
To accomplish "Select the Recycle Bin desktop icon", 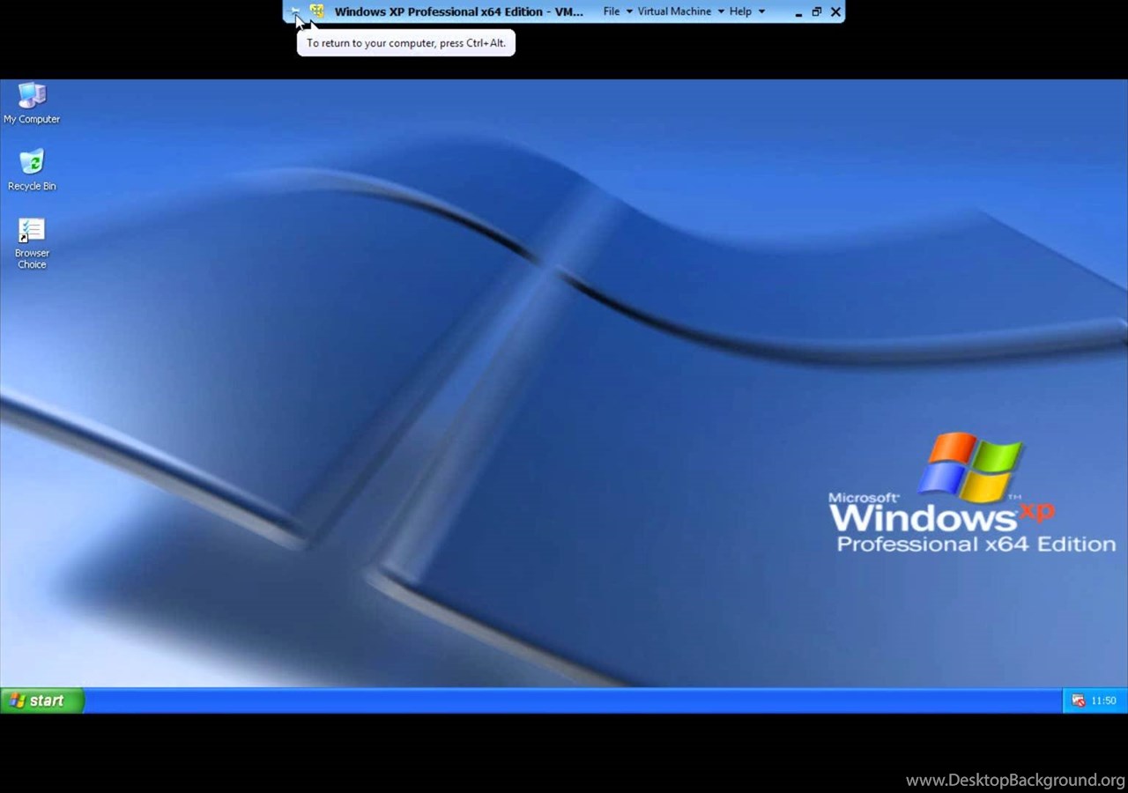I will [x=32, y=170].
